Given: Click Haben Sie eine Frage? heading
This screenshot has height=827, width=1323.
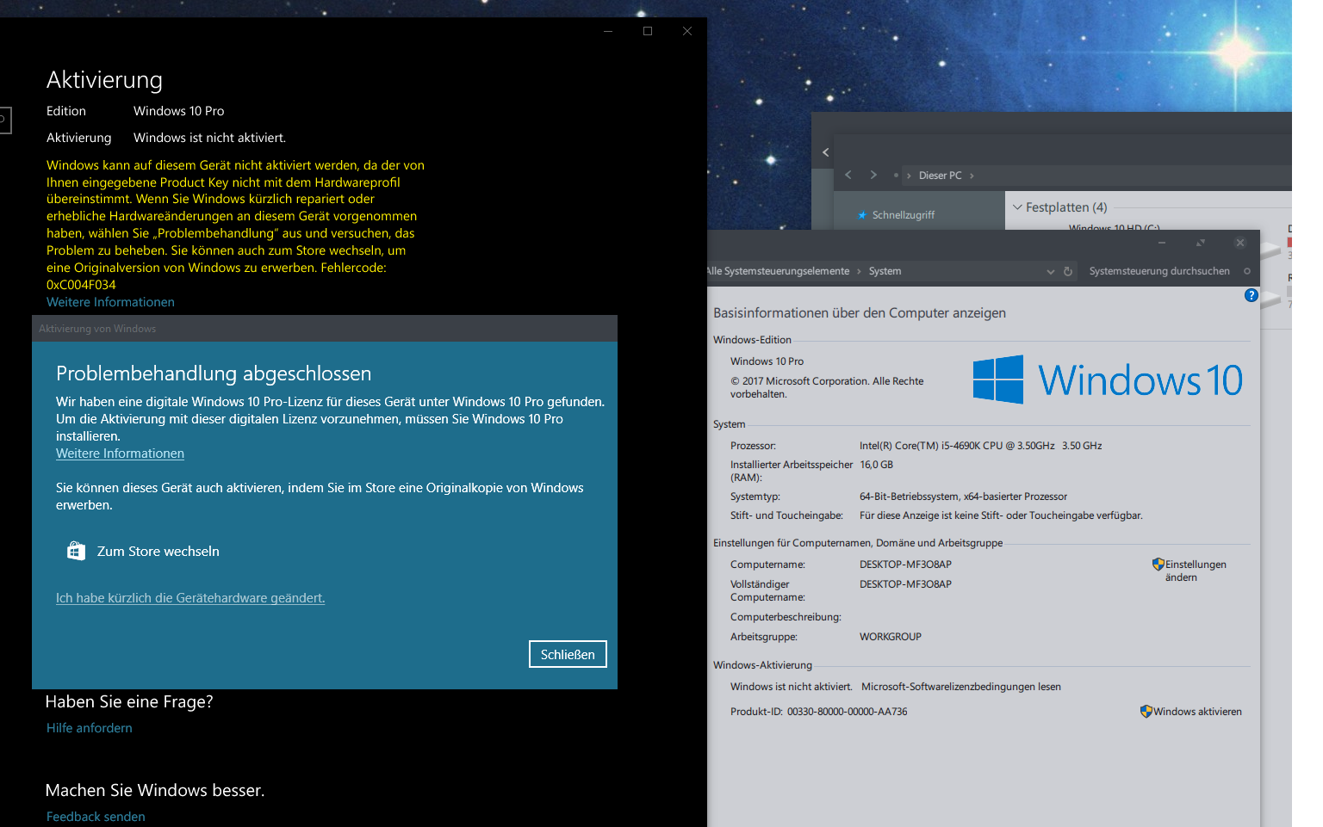Looking at the screenshot, I should 129,701.
